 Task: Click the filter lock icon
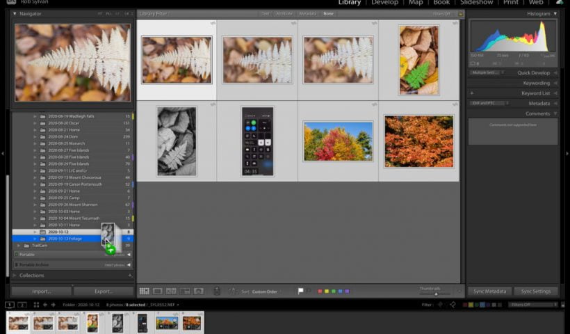point(459,13)
